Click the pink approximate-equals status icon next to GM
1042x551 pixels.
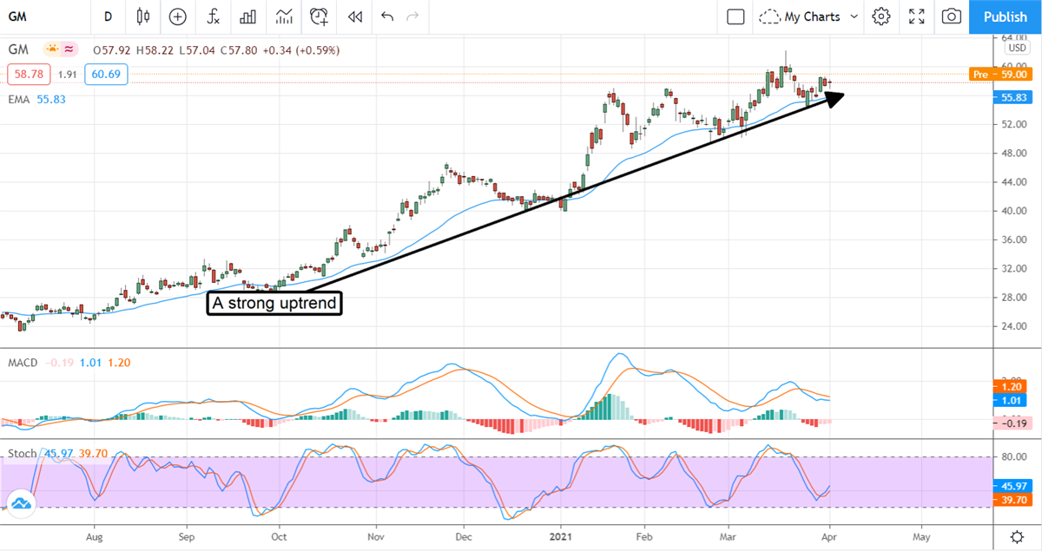click(69, 49)
